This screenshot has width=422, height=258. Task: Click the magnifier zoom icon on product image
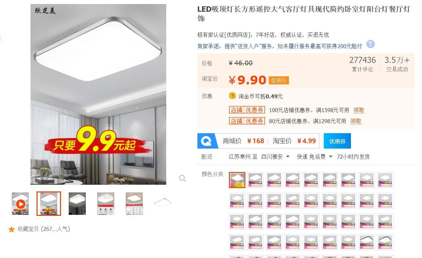coord(182,178)
